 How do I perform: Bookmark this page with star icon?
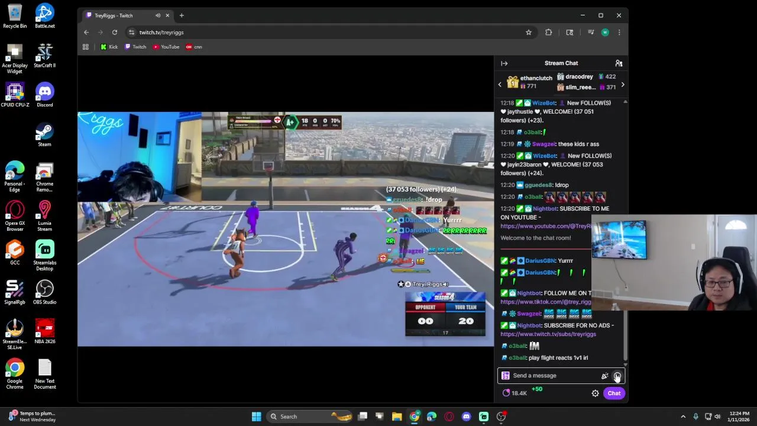click(x=529, y=33)
